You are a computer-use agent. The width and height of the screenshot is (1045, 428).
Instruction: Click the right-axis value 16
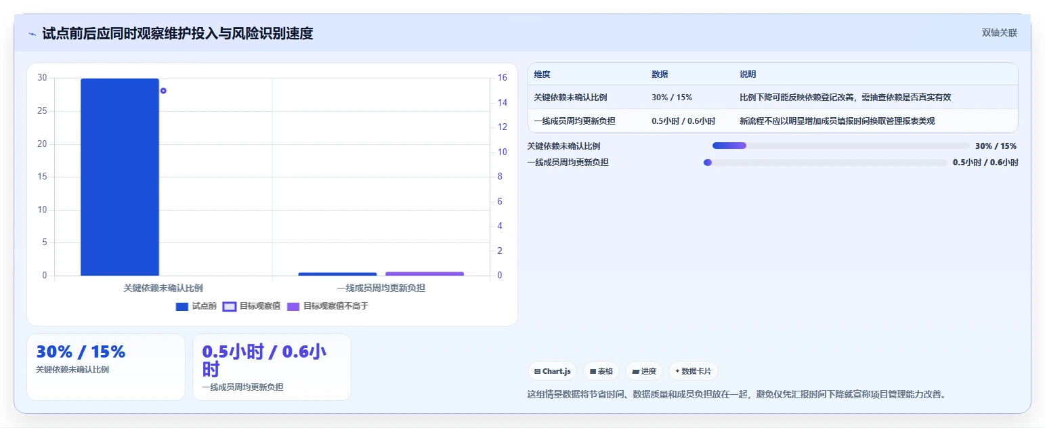point(502,78)
